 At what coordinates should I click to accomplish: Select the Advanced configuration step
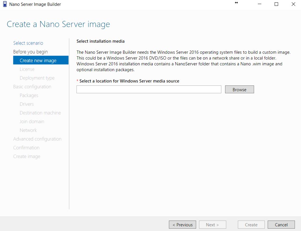[x=37, y=139]
